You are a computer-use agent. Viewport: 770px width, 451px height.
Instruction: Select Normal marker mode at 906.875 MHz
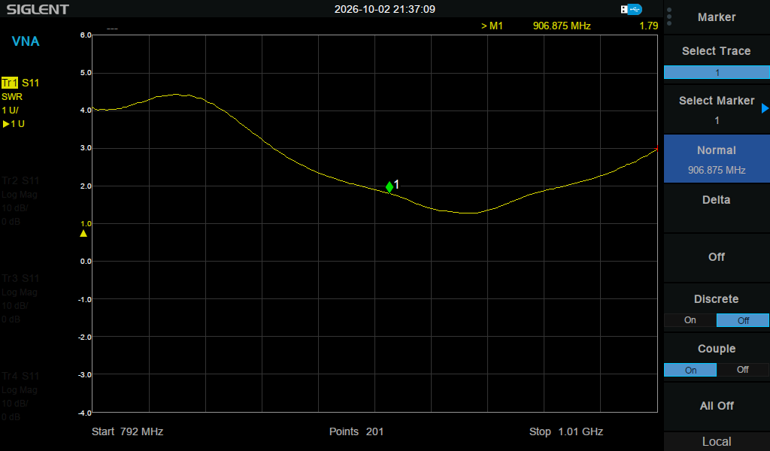(x=717, y=159)
